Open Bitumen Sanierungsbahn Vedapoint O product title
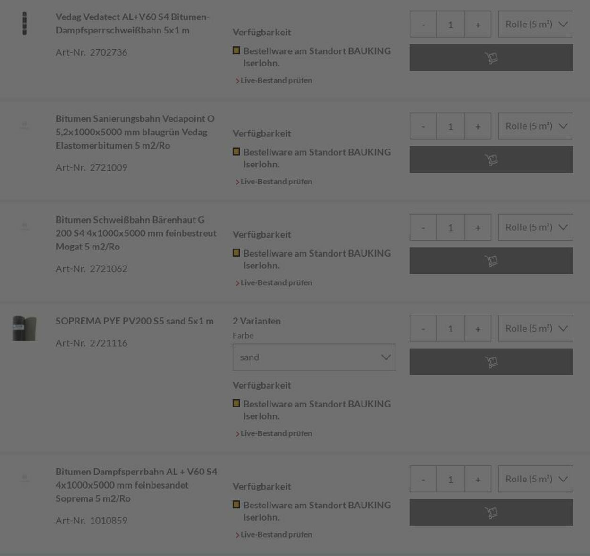This screenshot has width=590, height=556. coord(135,132)
